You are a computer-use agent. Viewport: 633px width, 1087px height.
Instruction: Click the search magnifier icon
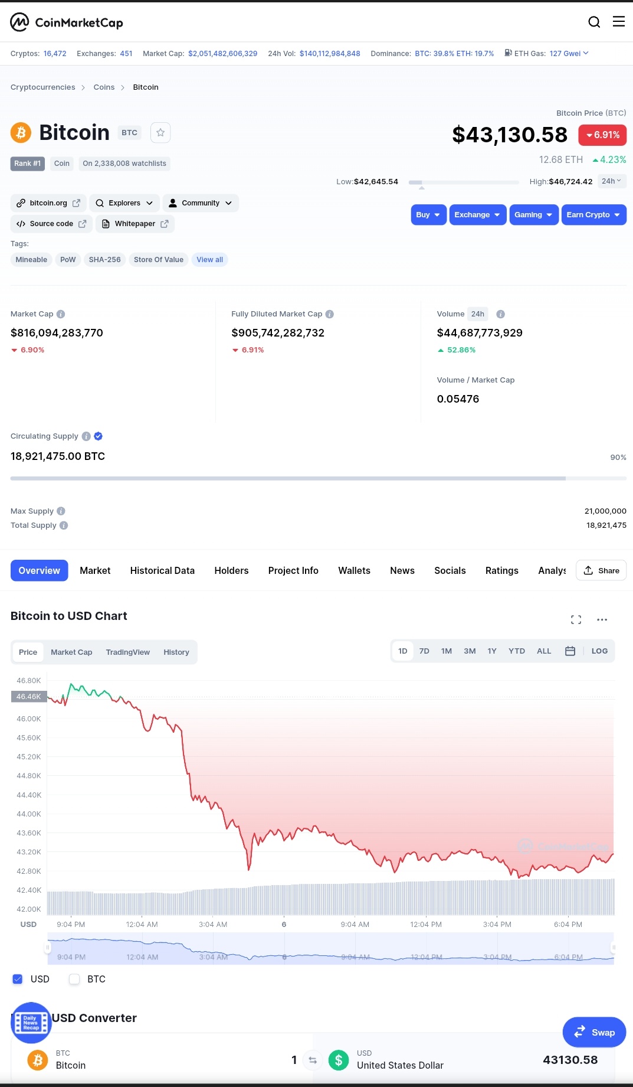coord(594,22)
